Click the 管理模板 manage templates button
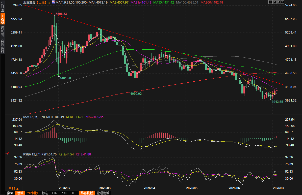302x195 pixels. pos(103,193)
